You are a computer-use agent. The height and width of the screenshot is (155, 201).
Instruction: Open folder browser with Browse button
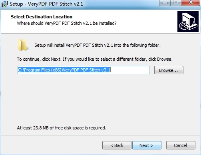(169, 70)
